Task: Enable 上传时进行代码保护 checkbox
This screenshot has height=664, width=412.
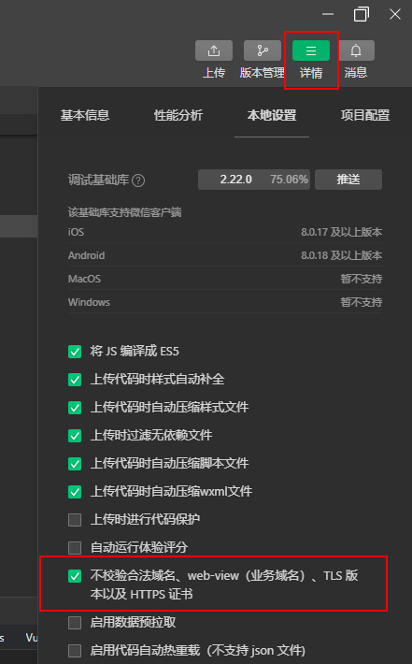Action: tap(75, 520)
